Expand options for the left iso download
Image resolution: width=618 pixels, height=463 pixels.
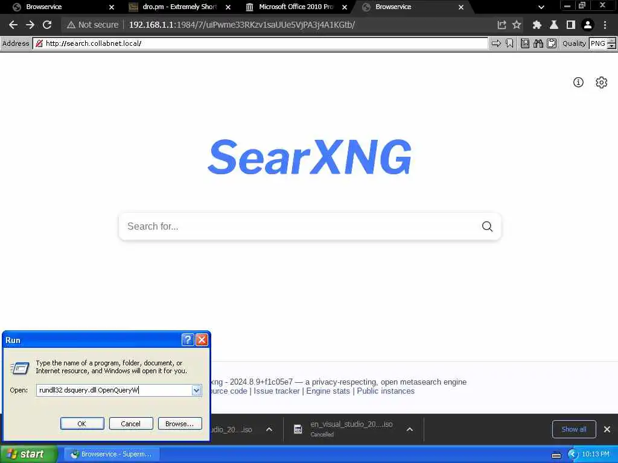tap(269, 429)
